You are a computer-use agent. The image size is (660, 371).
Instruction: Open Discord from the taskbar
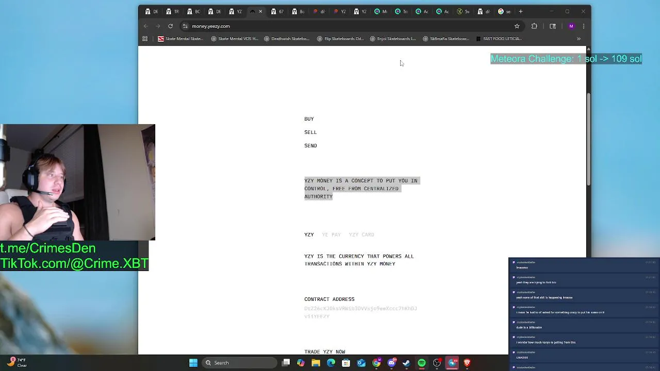click(x=391, y=363)
